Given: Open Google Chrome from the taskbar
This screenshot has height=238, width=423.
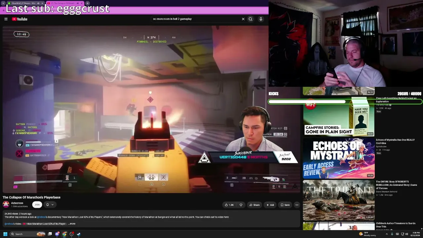Looking at the screenshot, I should pyautogui.click(x=64, y=234).
